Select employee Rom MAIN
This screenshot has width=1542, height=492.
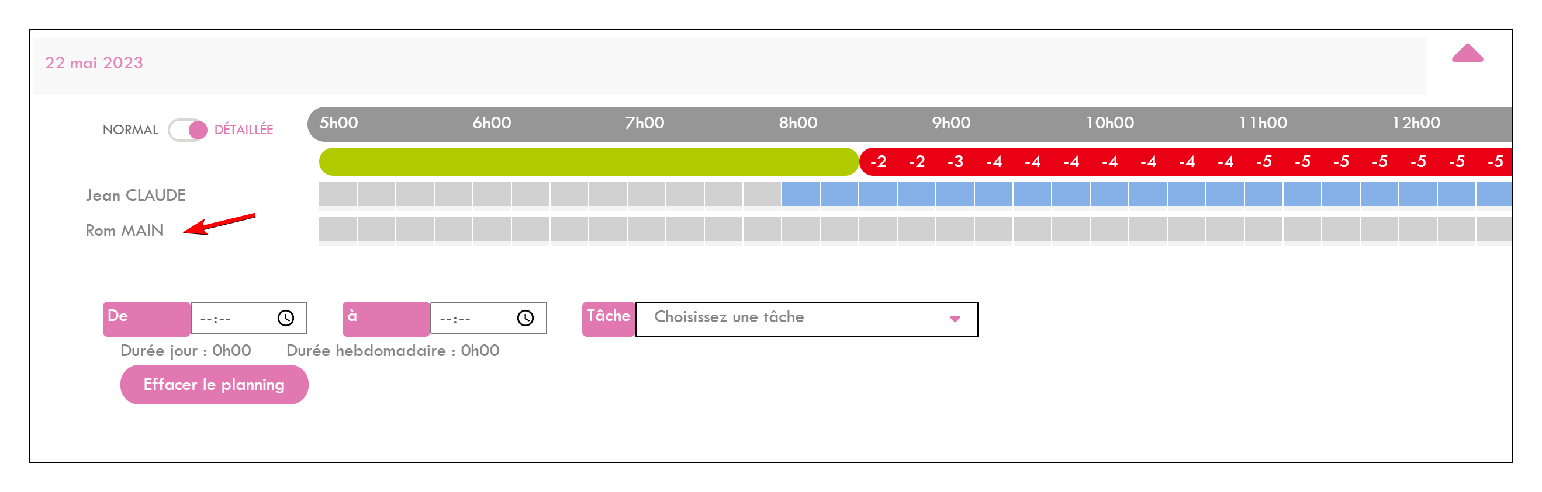pyautogui.click(x=124, y=230)
